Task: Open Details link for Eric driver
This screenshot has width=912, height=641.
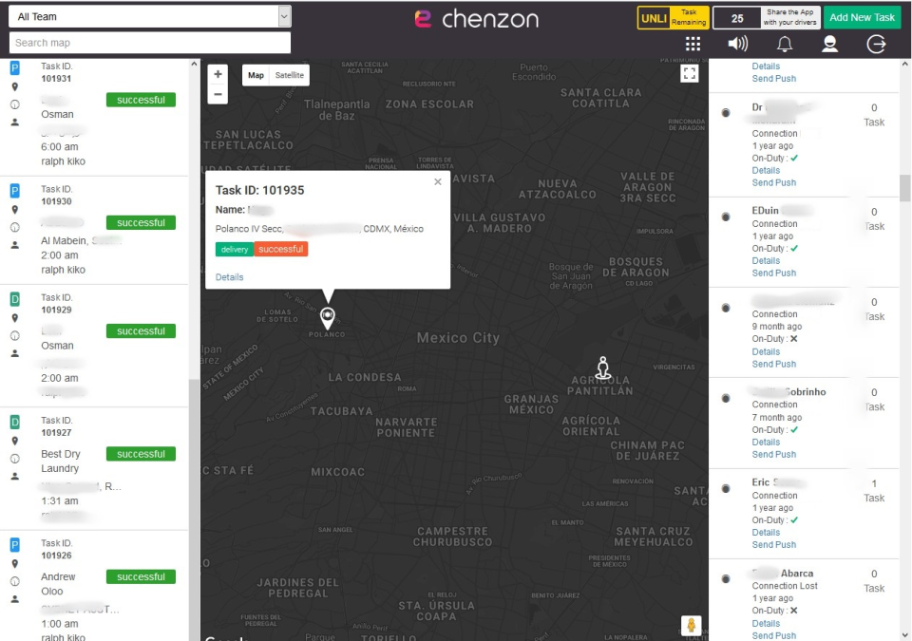Action: pos(766,532)
